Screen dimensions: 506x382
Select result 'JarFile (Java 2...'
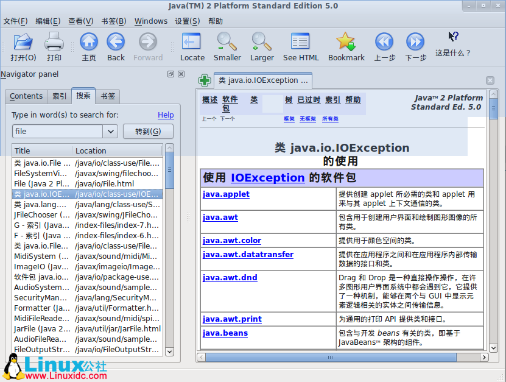pyautogui.click(x=87, y=329)
